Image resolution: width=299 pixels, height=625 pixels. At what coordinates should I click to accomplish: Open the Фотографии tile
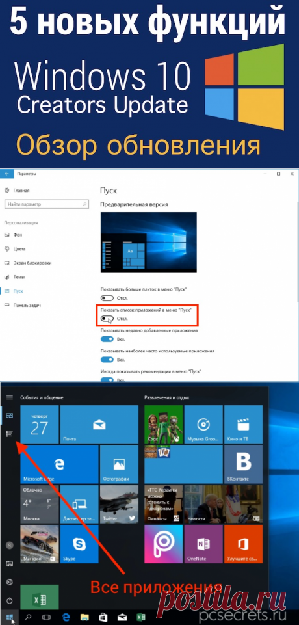119,464
